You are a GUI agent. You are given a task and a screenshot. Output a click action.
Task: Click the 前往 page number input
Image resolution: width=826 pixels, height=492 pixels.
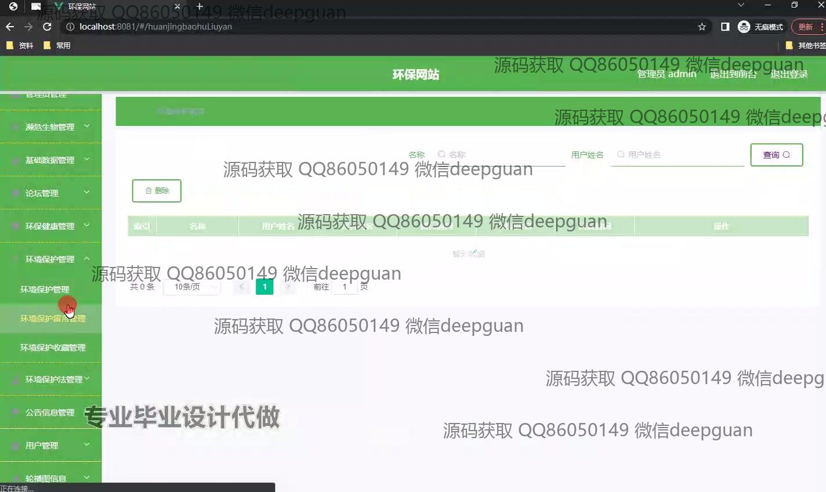345,287
